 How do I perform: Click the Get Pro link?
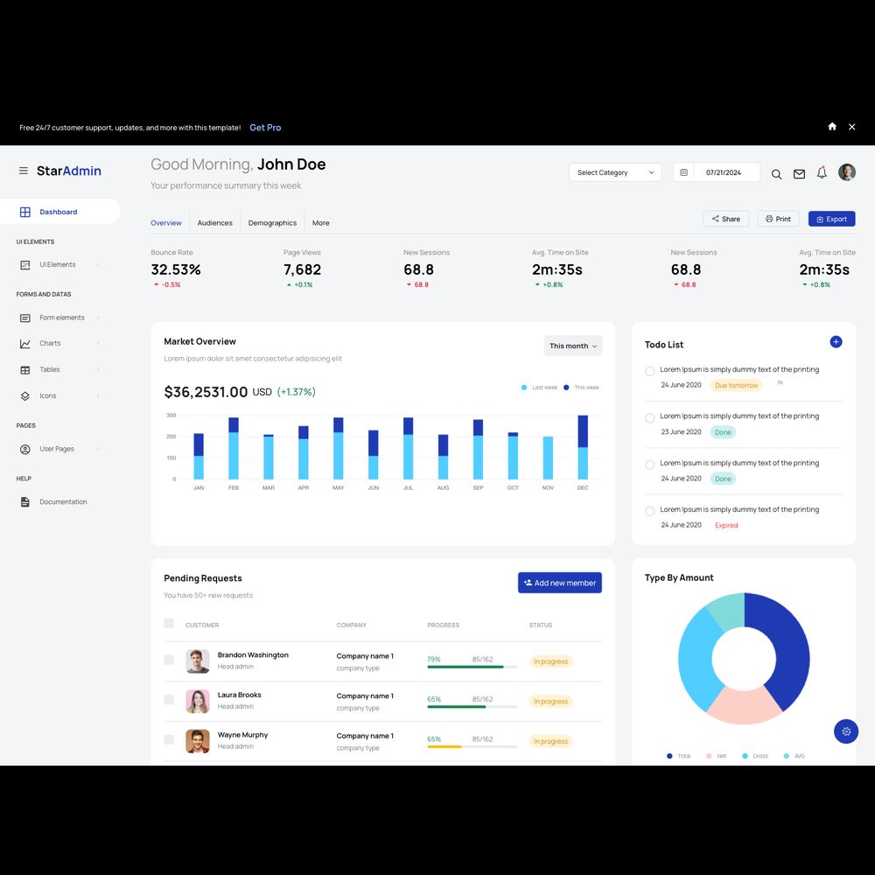click(x=265, y=128)
